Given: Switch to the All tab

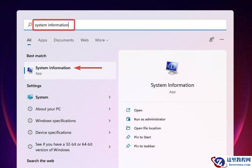Looking at the screenshot, I should (29, 40).
